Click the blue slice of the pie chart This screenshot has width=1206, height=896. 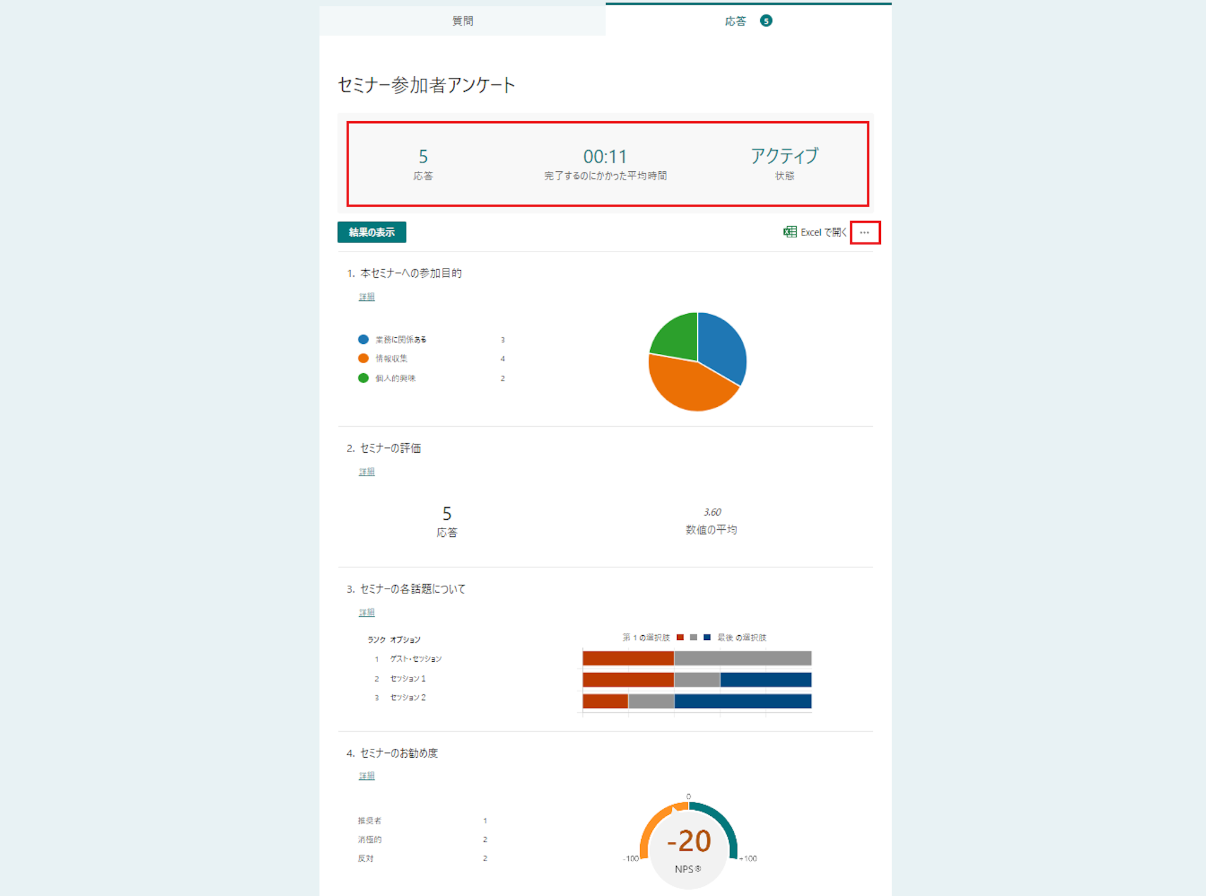tap(723, 347)
